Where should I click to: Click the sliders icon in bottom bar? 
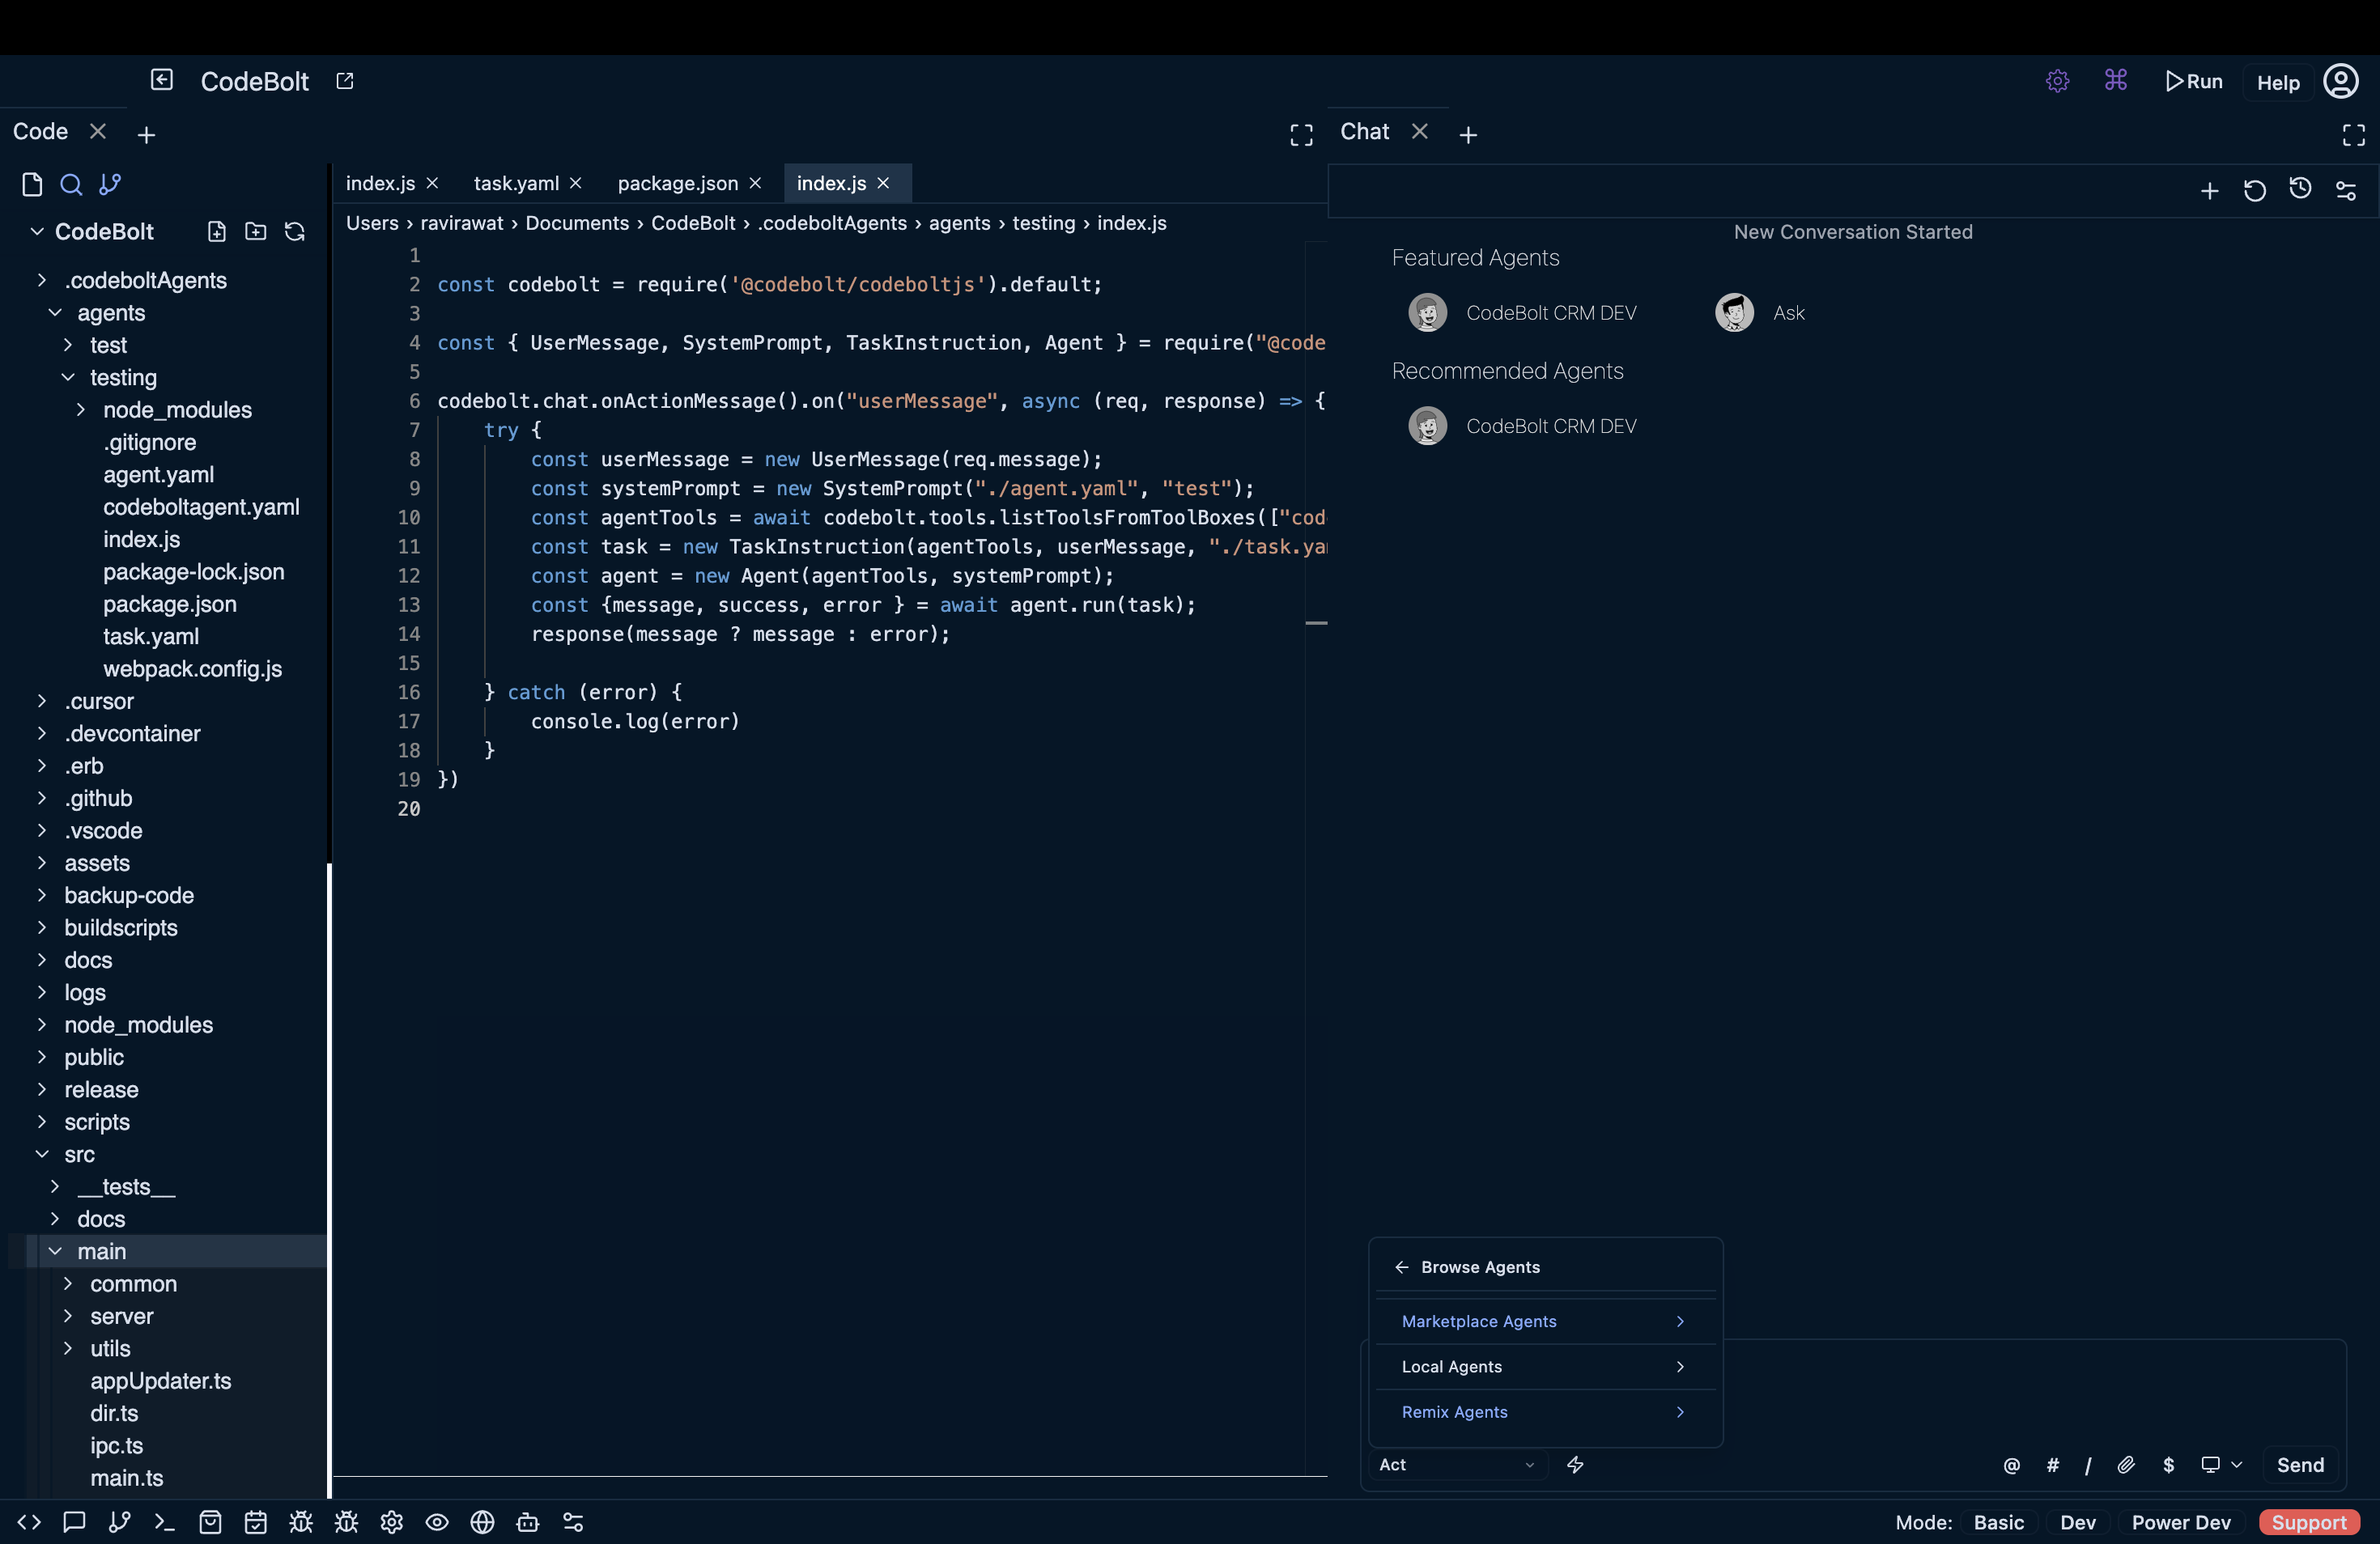coord(573,1522)
